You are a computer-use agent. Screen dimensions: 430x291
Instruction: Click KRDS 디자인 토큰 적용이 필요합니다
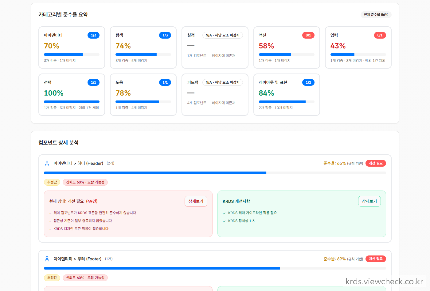pos(81,229)
